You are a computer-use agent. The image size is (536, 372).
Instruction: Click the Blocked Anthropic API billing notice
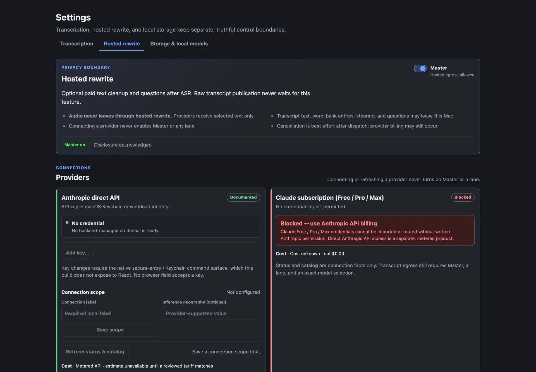pyautogui.click(x=375, y=230)
